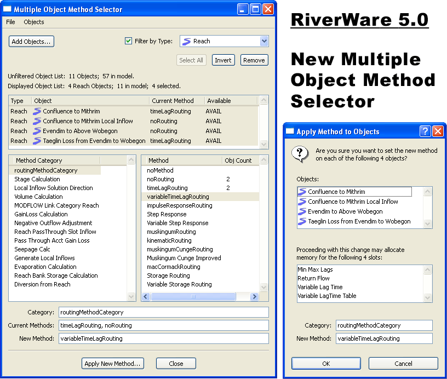Click New Method field in Apply Method dialog
This screenshot has height=379, width=447.
(384, 338)
